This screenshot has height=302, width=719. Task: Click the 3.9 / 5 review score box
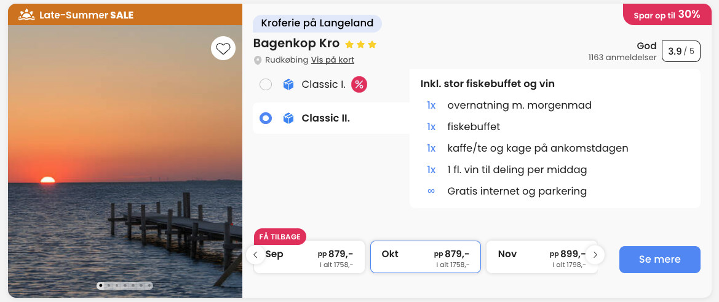pyautogui.click(x=681, y=51)
